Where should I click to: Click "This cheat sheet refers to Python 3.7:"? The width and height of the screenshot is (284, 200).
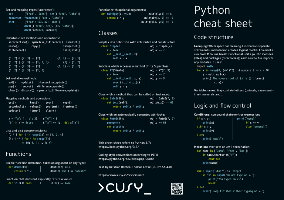[x=125, y=143]
